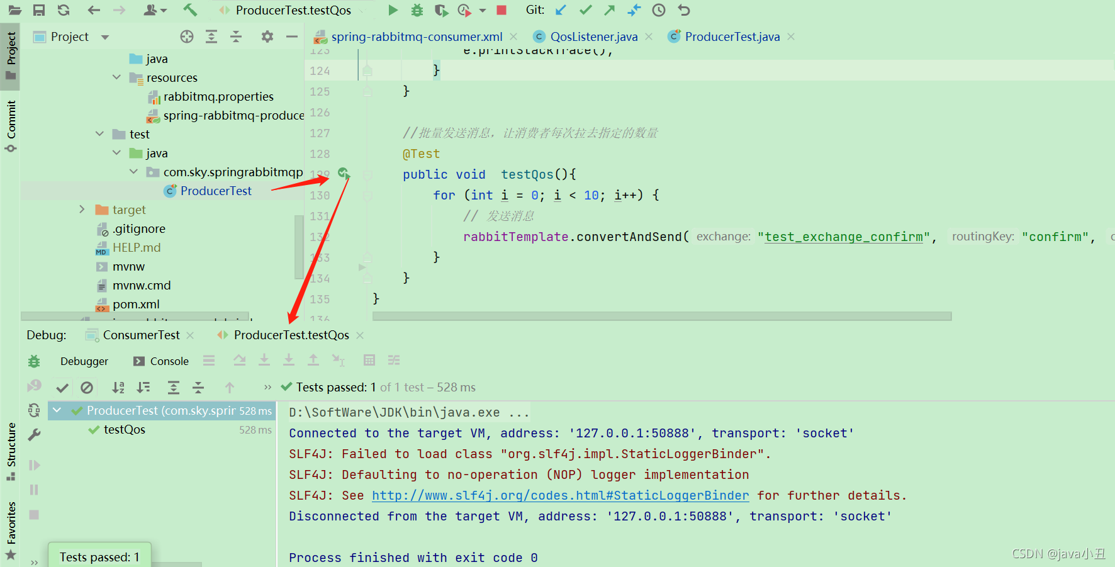Open the Favorites side tool window
1115x567 pixels.
tap(11, 530)
